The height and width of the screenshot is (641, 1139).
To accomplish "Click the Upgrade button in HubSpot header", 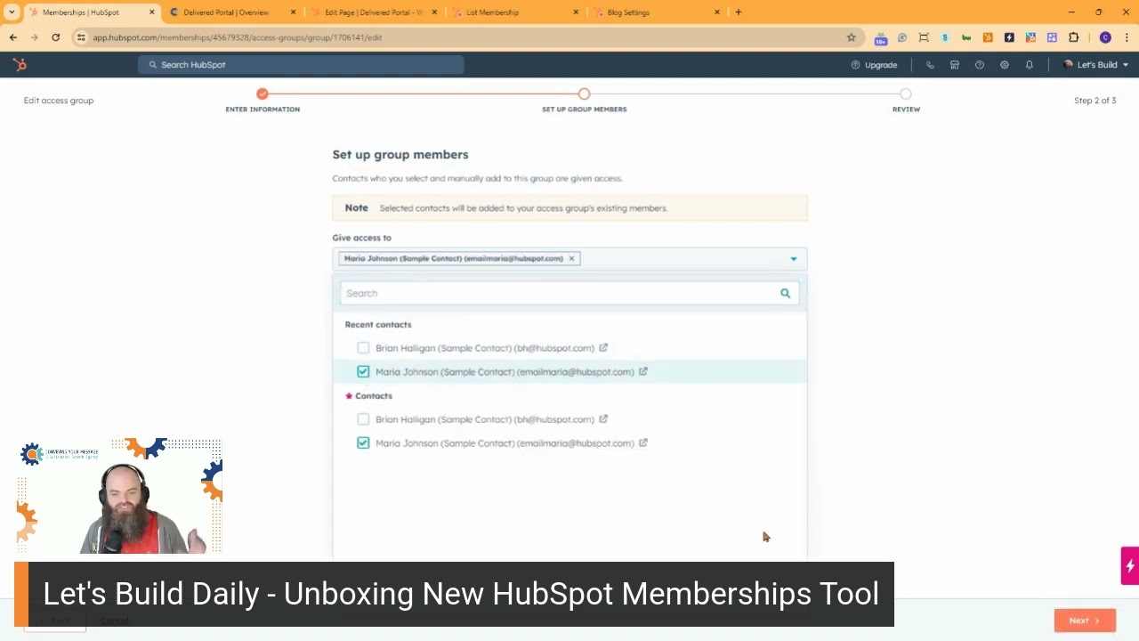I will coord(874,65).
